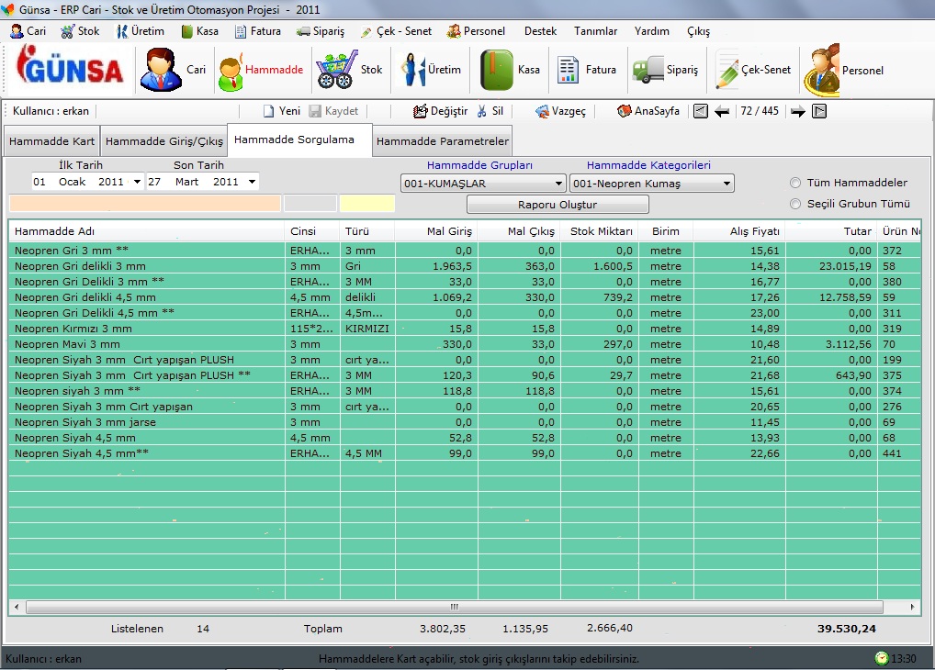Expand Son Tarih date picker
The image size is (935, 670).
(x=253, y=182)
